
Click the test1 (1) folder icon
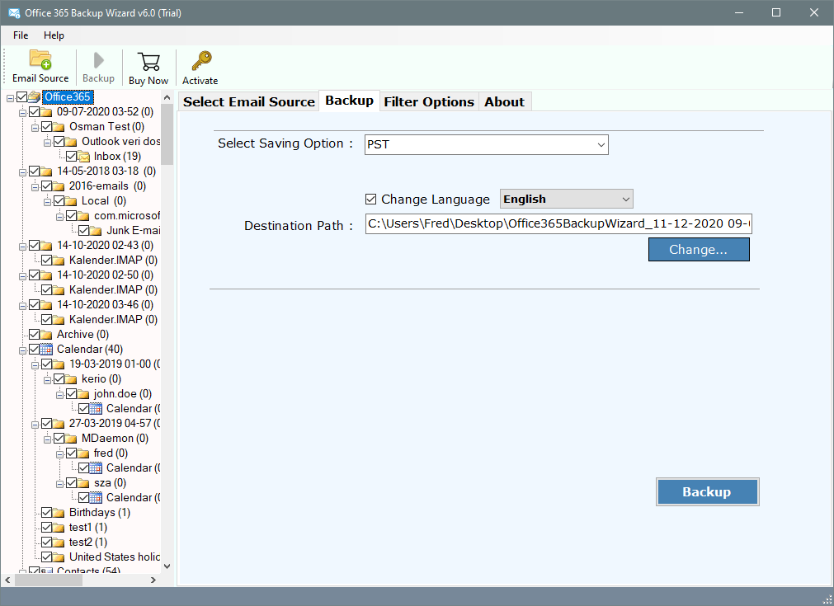[x=59, y=528]
